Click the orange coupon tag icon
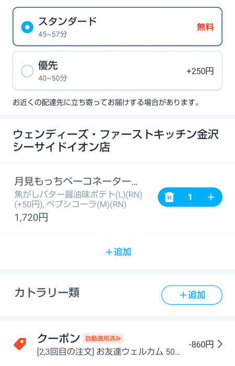235x366 pixels. [20, 344]
